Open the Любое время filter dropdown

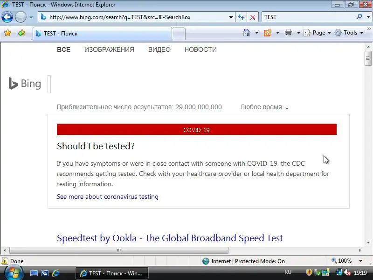click(264, 107)
